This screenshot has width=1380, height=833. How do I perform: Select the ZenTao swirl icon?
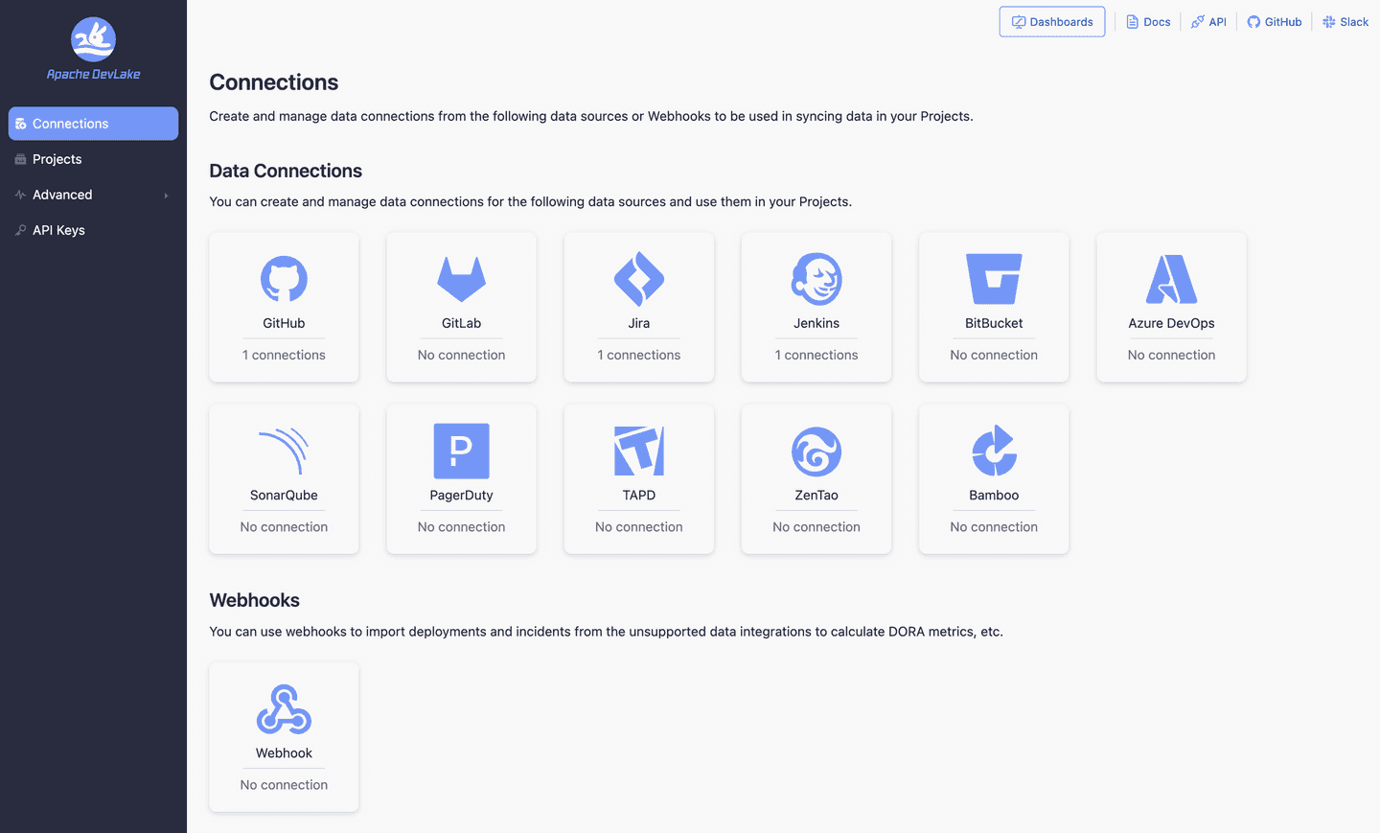pos(816,451)
